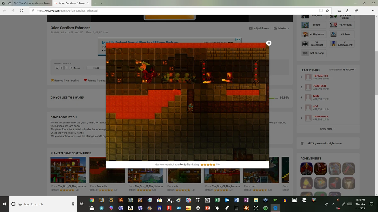Open Y8 Achievements medal icon
Viewport: 378px width, 212px height.
(333, 43)
